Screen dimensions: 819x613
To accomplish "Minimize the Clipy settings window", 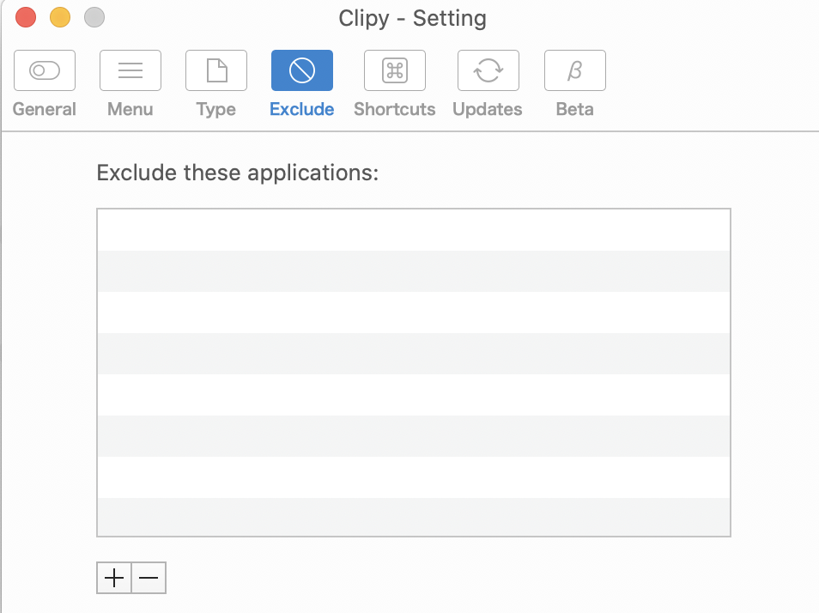I will pyautogui.click(x=60, y=17).
